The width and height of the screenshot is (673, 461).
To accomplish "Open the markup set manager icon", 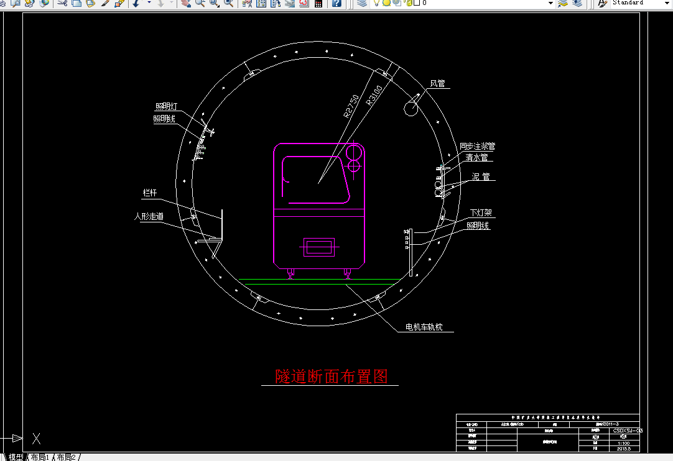I will [304, 3].
